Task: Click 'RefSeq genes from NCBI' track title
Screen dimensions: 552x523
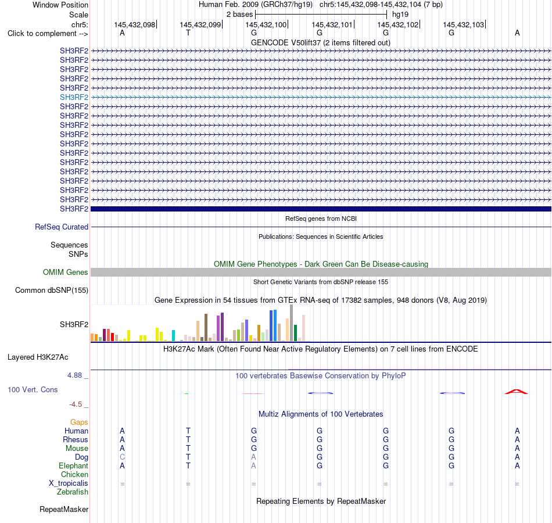Action: coord(321,218)
